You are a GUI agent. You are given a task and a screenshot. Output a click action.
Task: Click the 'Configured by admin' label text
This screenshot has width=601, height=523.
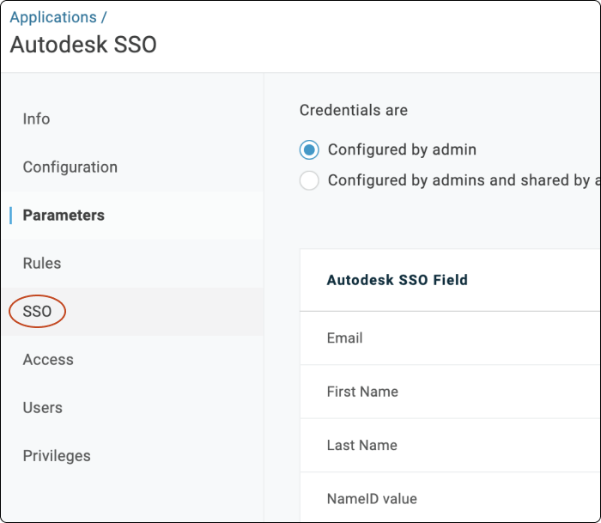[x=402, y=150]
